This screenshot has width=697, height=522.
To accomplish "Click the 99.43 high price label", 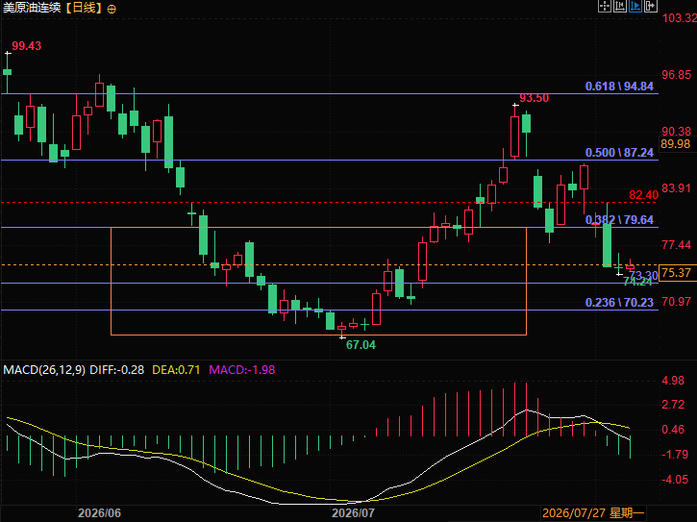I will point(27,46).
